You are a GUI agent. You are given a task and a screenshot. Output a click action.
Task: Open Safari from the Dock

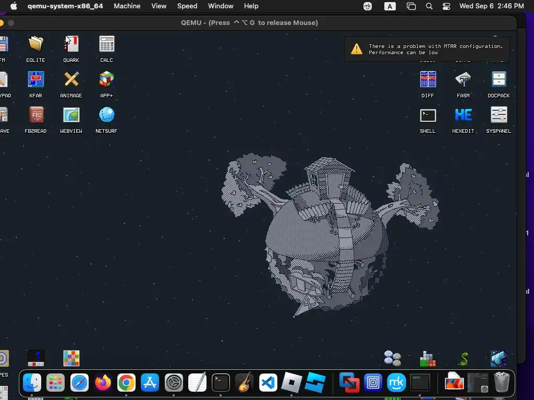79,383
